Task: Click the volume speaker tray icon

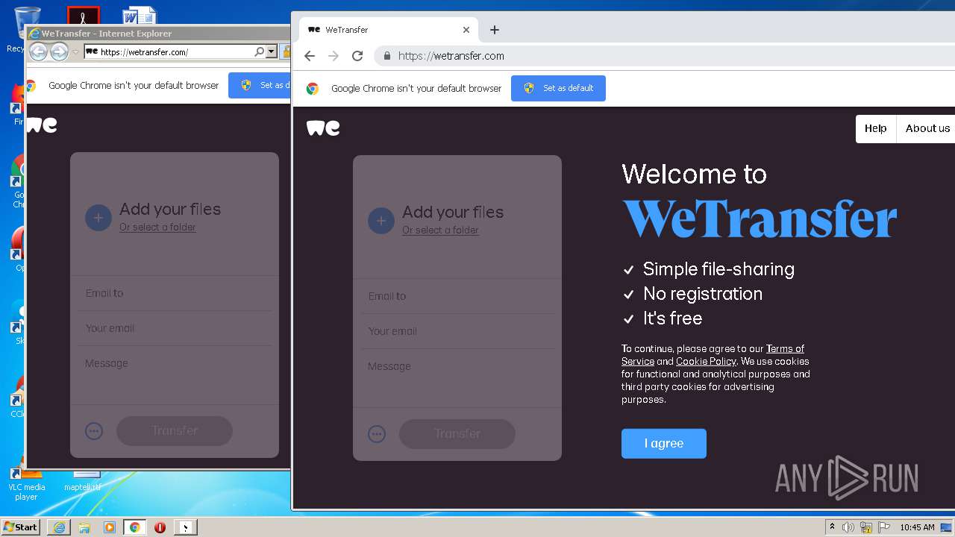Action: (848, 527)
